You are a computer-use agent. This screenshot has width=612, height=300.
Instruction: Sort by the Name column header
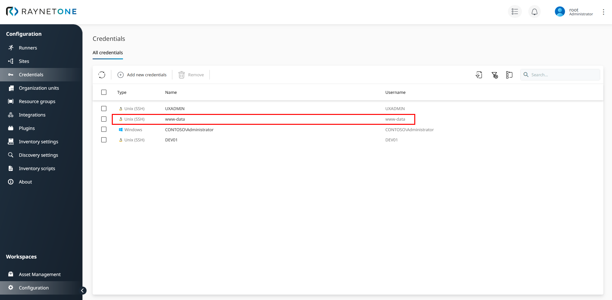pos(171,92)
